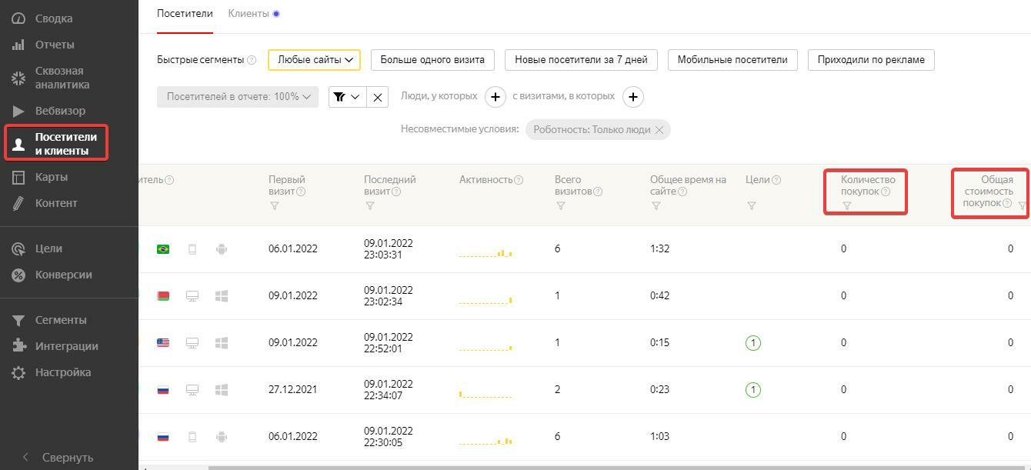Add a condition after 'Люди, у которых'
This screenshot has height=470, width=1031.
coord(495,97)
